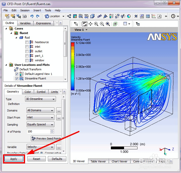Click the Load State folder icon
The image size is (181, 173).
click(x=13, y=16)
